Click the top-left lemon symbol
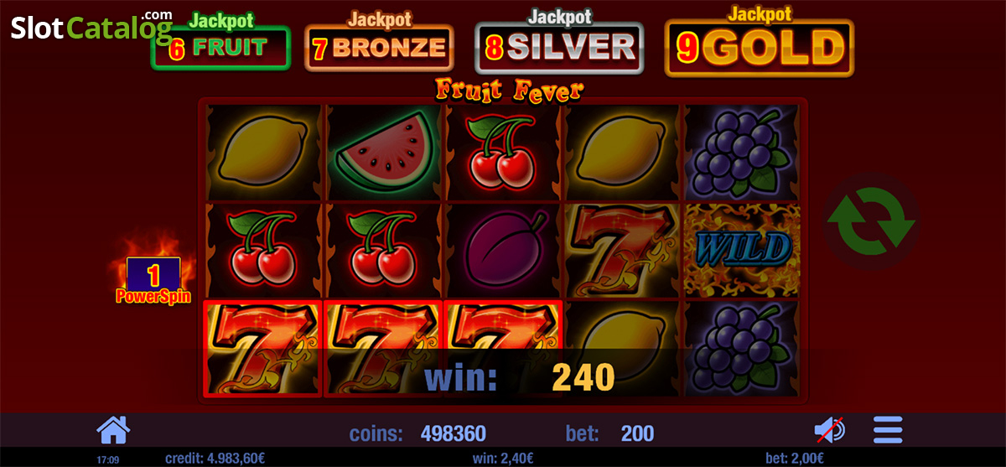This screenshot has height=467, width=1006. point(263,152)
